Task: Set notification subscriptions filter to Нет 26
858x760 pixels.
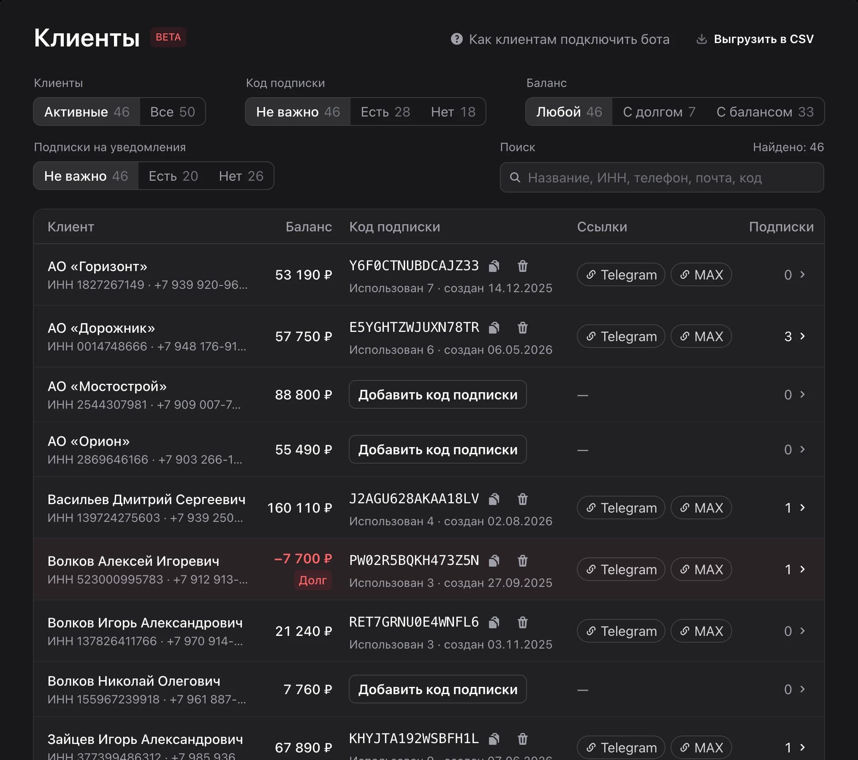Action: point(241,176)
